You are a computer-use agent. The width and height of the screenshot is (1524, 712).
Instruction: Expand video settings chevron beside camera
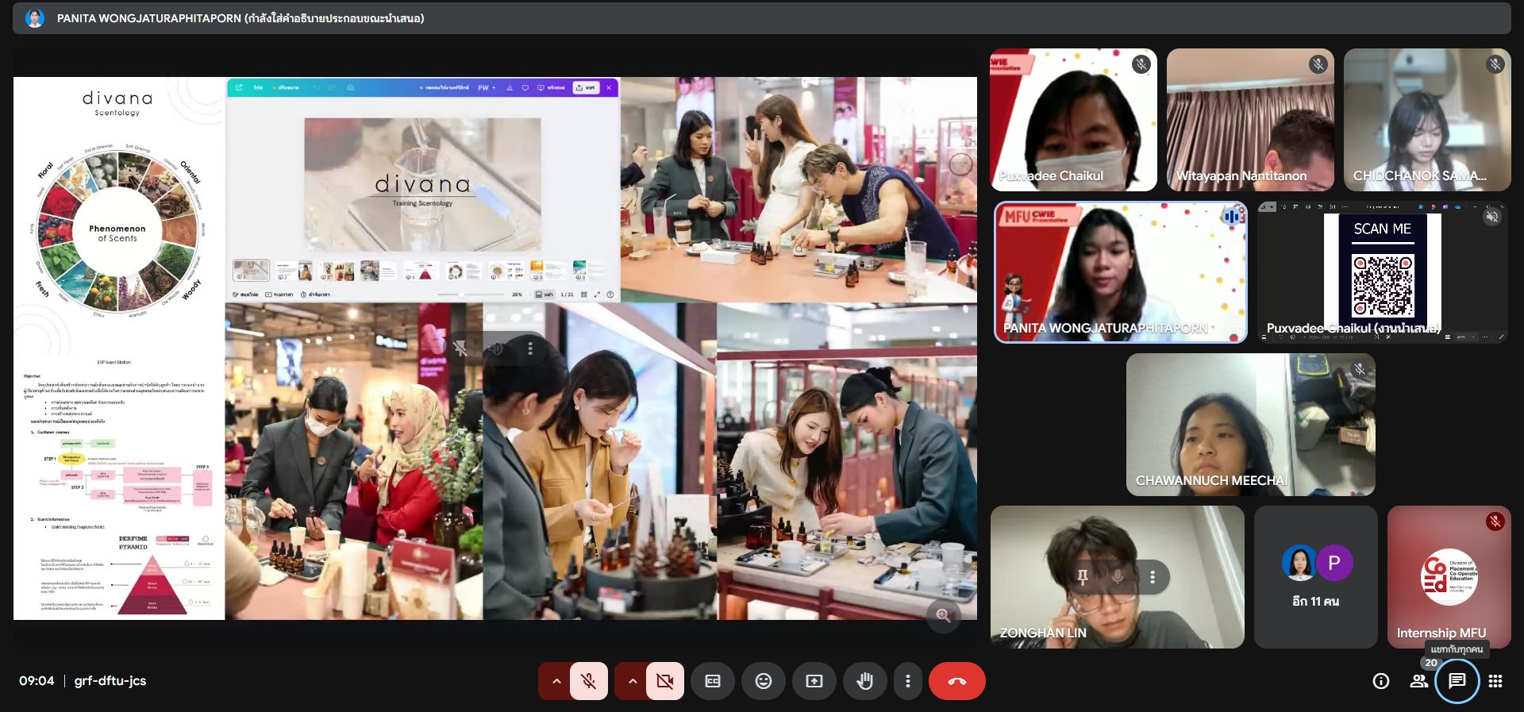[x=633, y=681]
